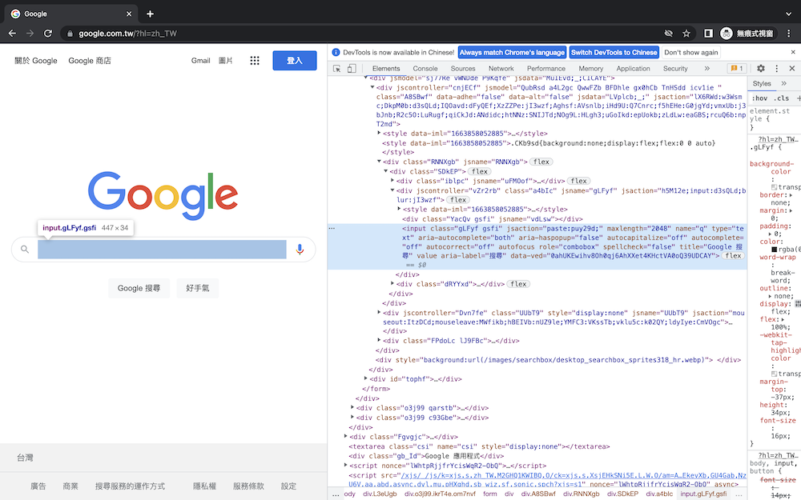Expand the div class FPdoLc lJ9FBc node
This screenshot has height=500, width=801.
[379, 340]
